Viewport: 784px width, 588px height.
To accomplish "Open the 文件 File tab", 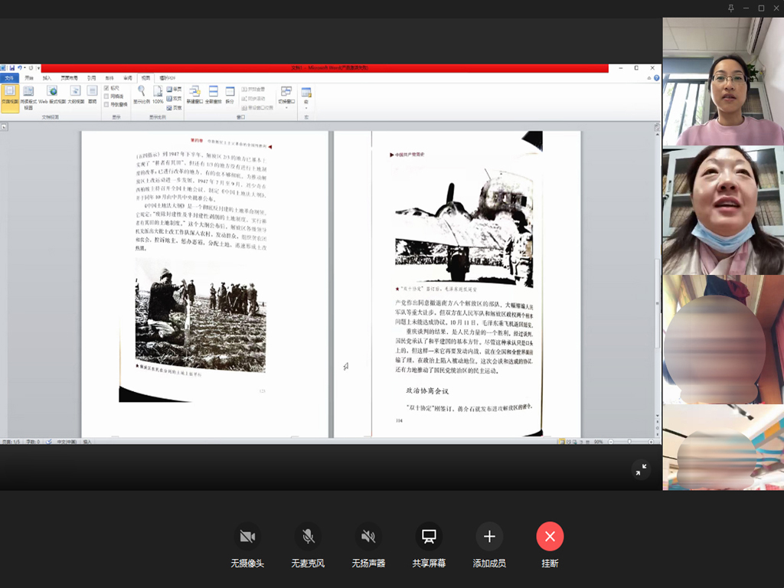I will tap(10, 77).
